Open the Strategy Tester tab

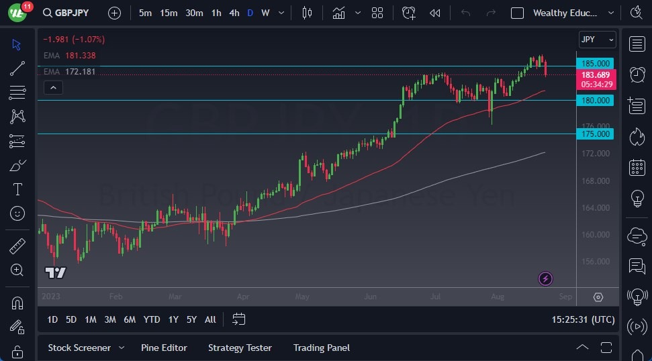(x=240, y=348)
